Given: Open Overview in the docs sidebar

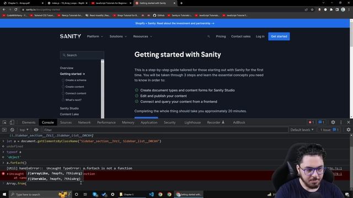Looking at the screenshot, I should [67, 68].
